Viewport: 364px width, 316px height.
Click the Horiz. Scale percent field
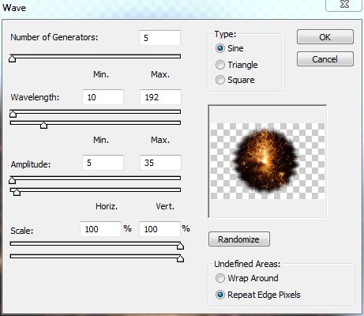point(100,229)
